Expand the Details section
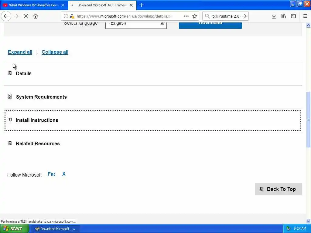 (x=153, y=73)
